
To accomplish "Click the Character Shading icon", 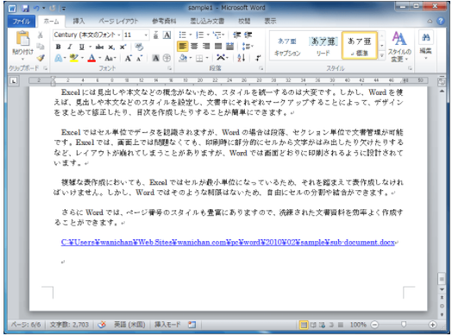I will click(155, 59).
